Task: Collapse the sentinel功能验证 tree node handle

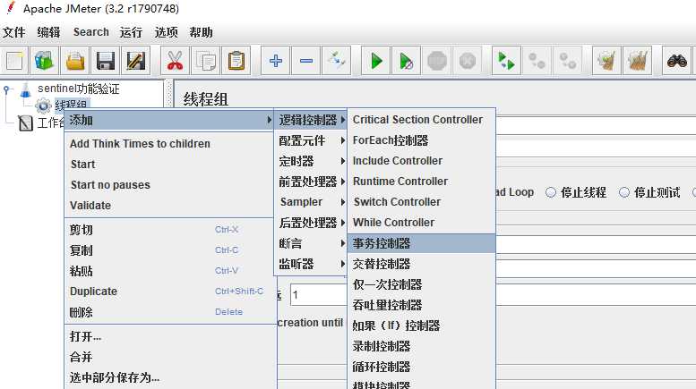Action: point(6,90)
